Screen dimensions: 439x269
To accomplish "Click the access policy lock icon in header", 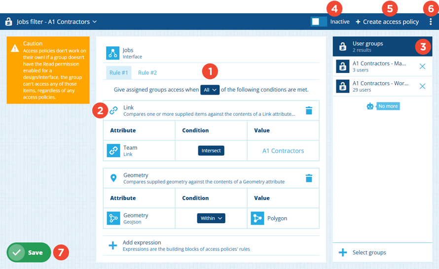I will [x=9, y=22].
